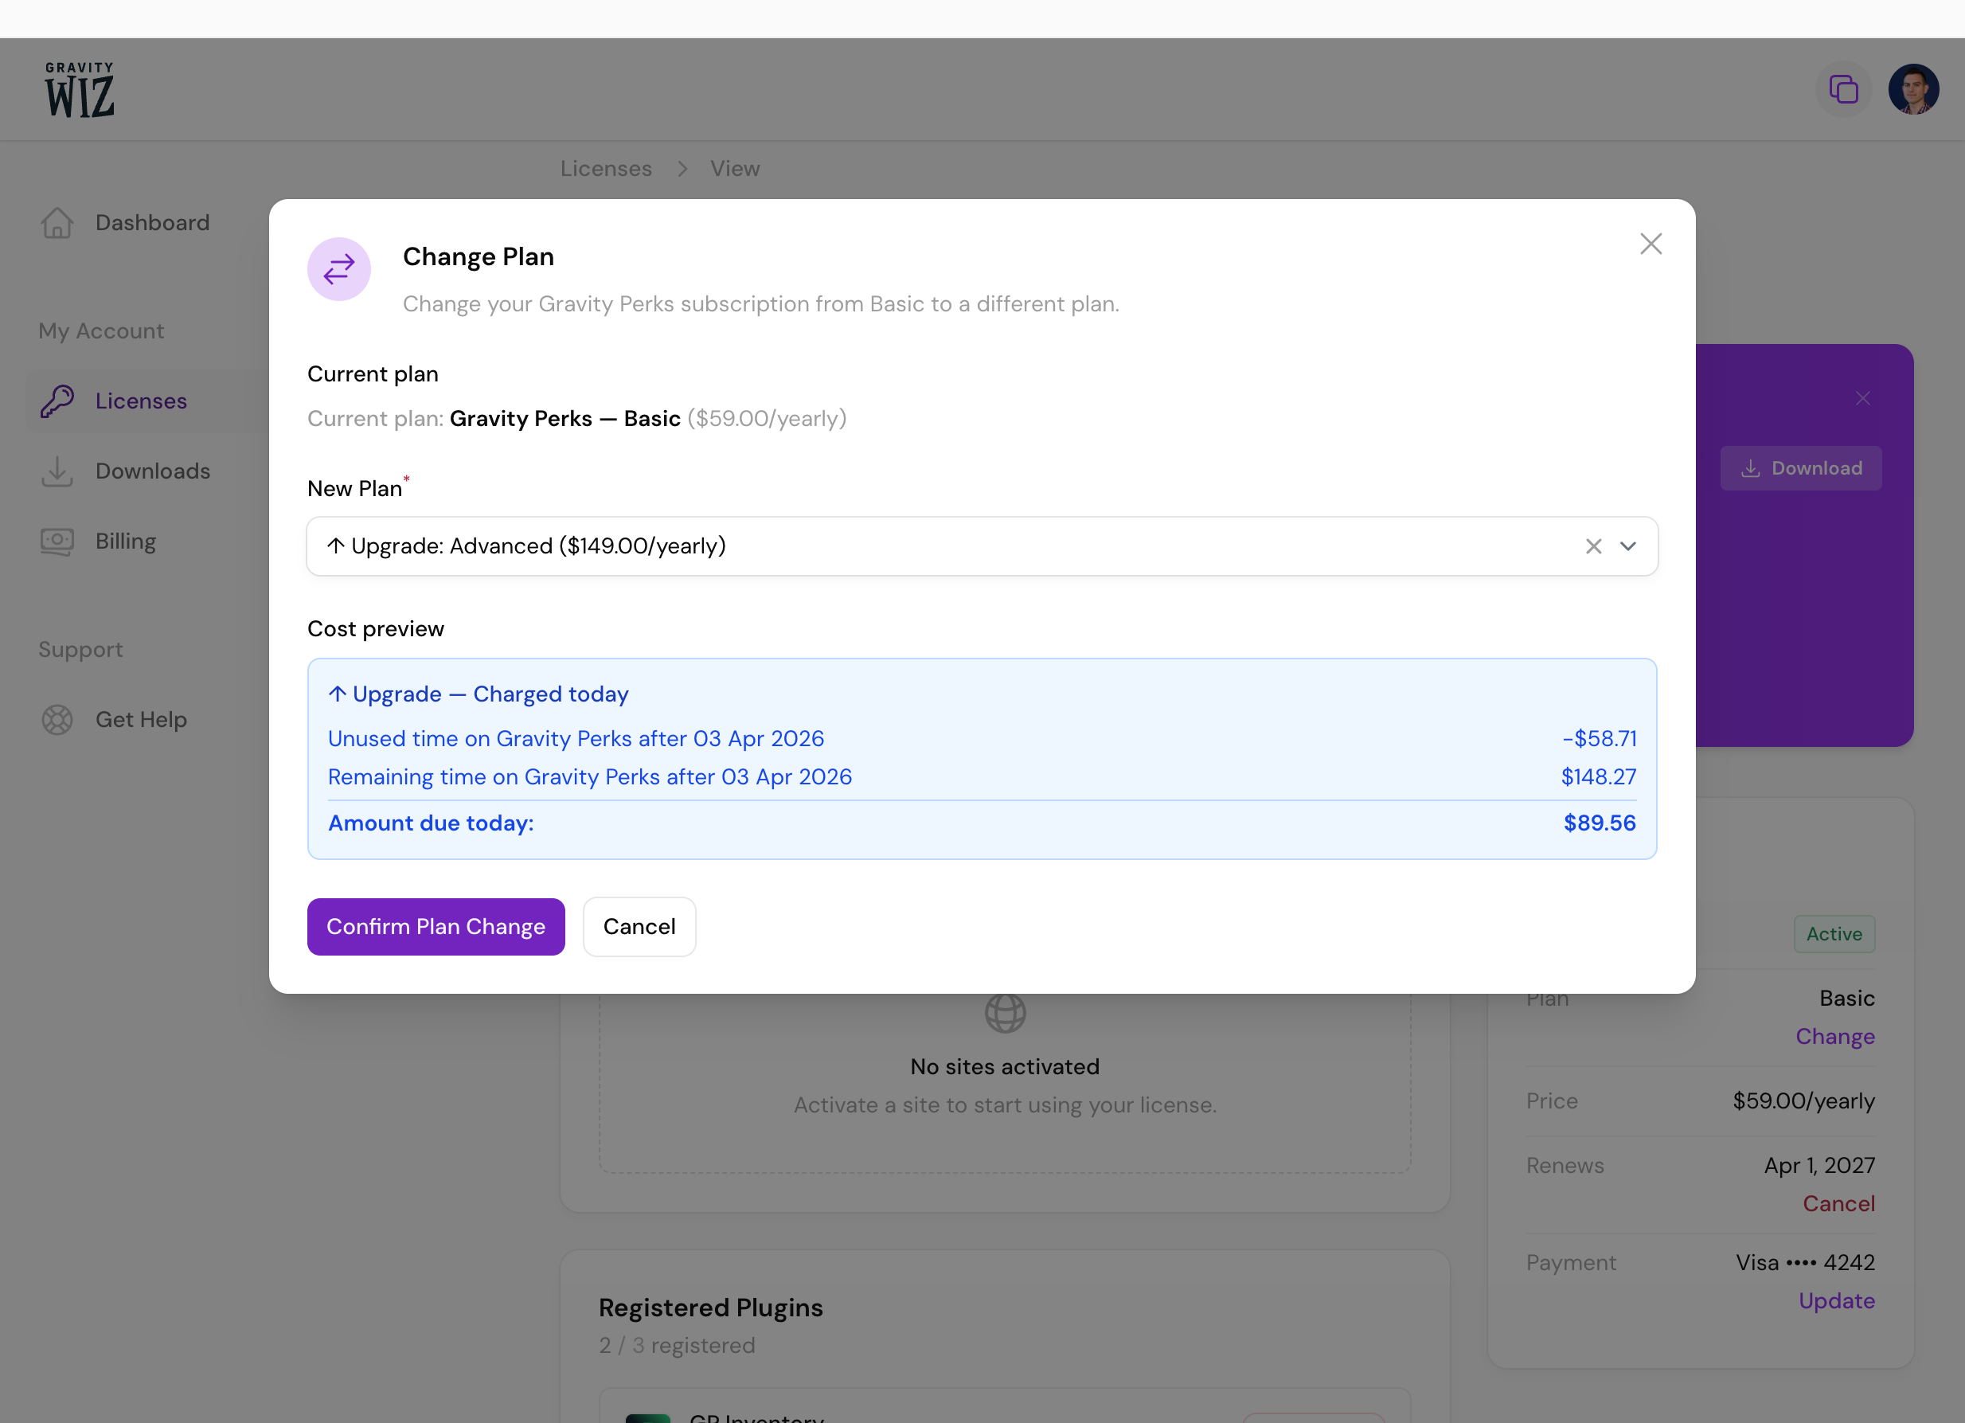
Task: Confirm the plan change
Action: 436,926
